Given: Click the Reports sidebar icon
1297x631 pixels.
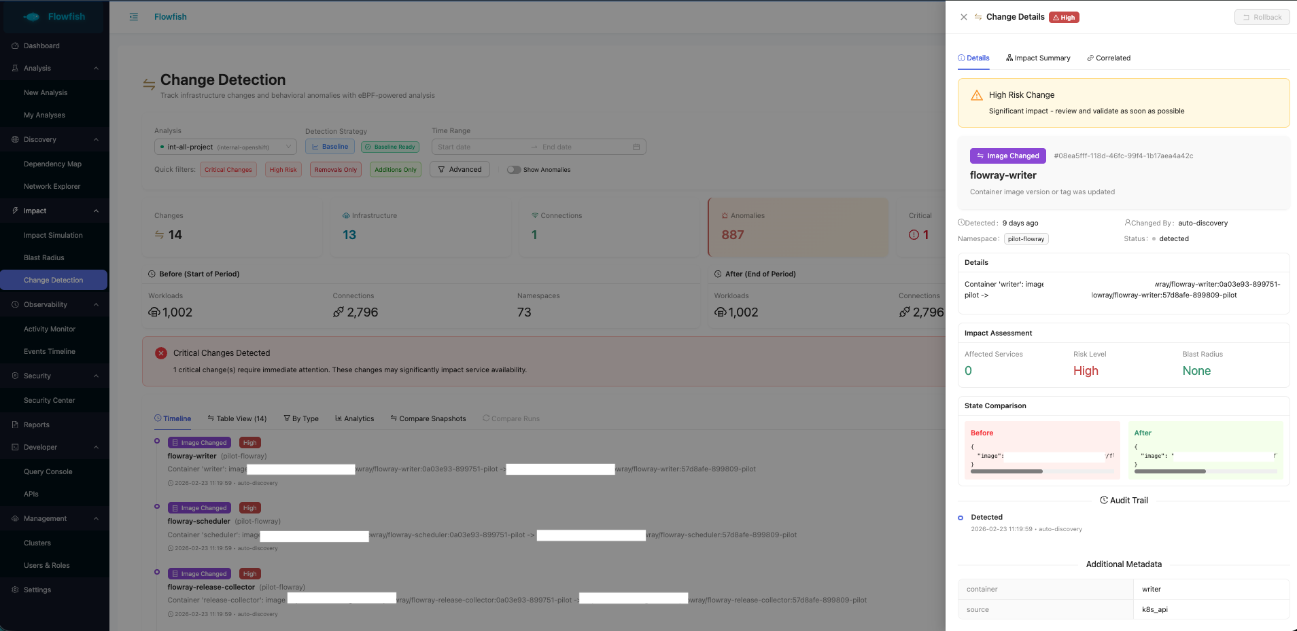Looking at the screenshot, I should [15, 425].
